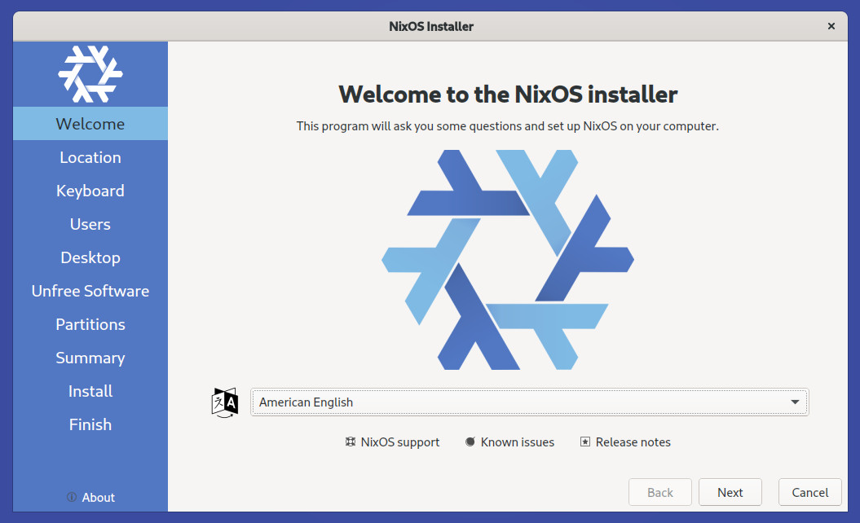Click the Cancel button
860x523 pixels.
tap(810, 492)
